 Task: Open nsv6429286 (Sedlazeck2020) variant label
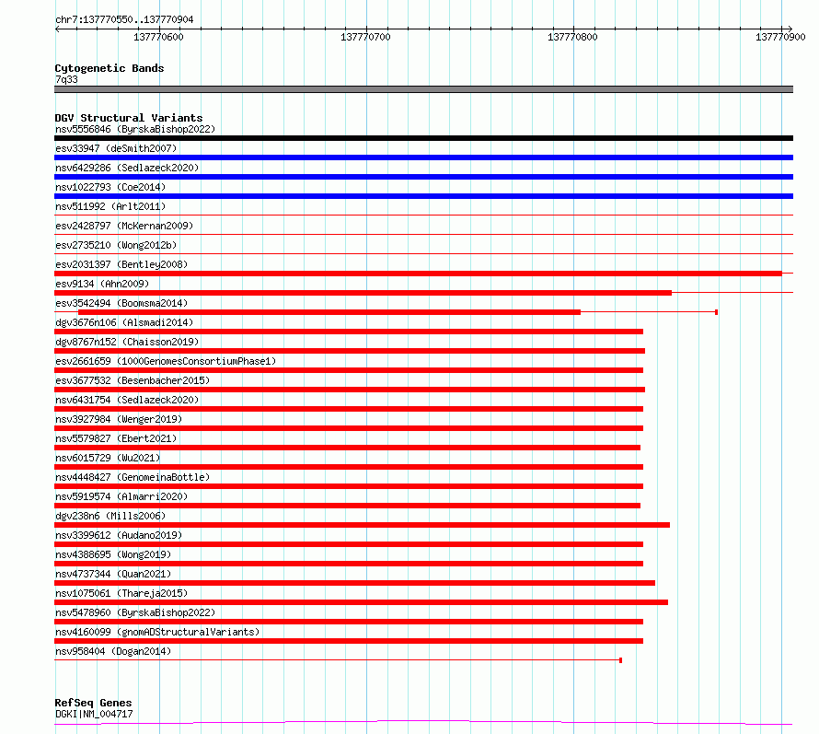(127, 168)
